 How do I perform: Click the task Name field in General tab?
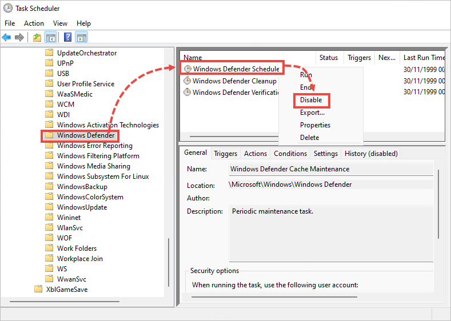pos(331,169)
